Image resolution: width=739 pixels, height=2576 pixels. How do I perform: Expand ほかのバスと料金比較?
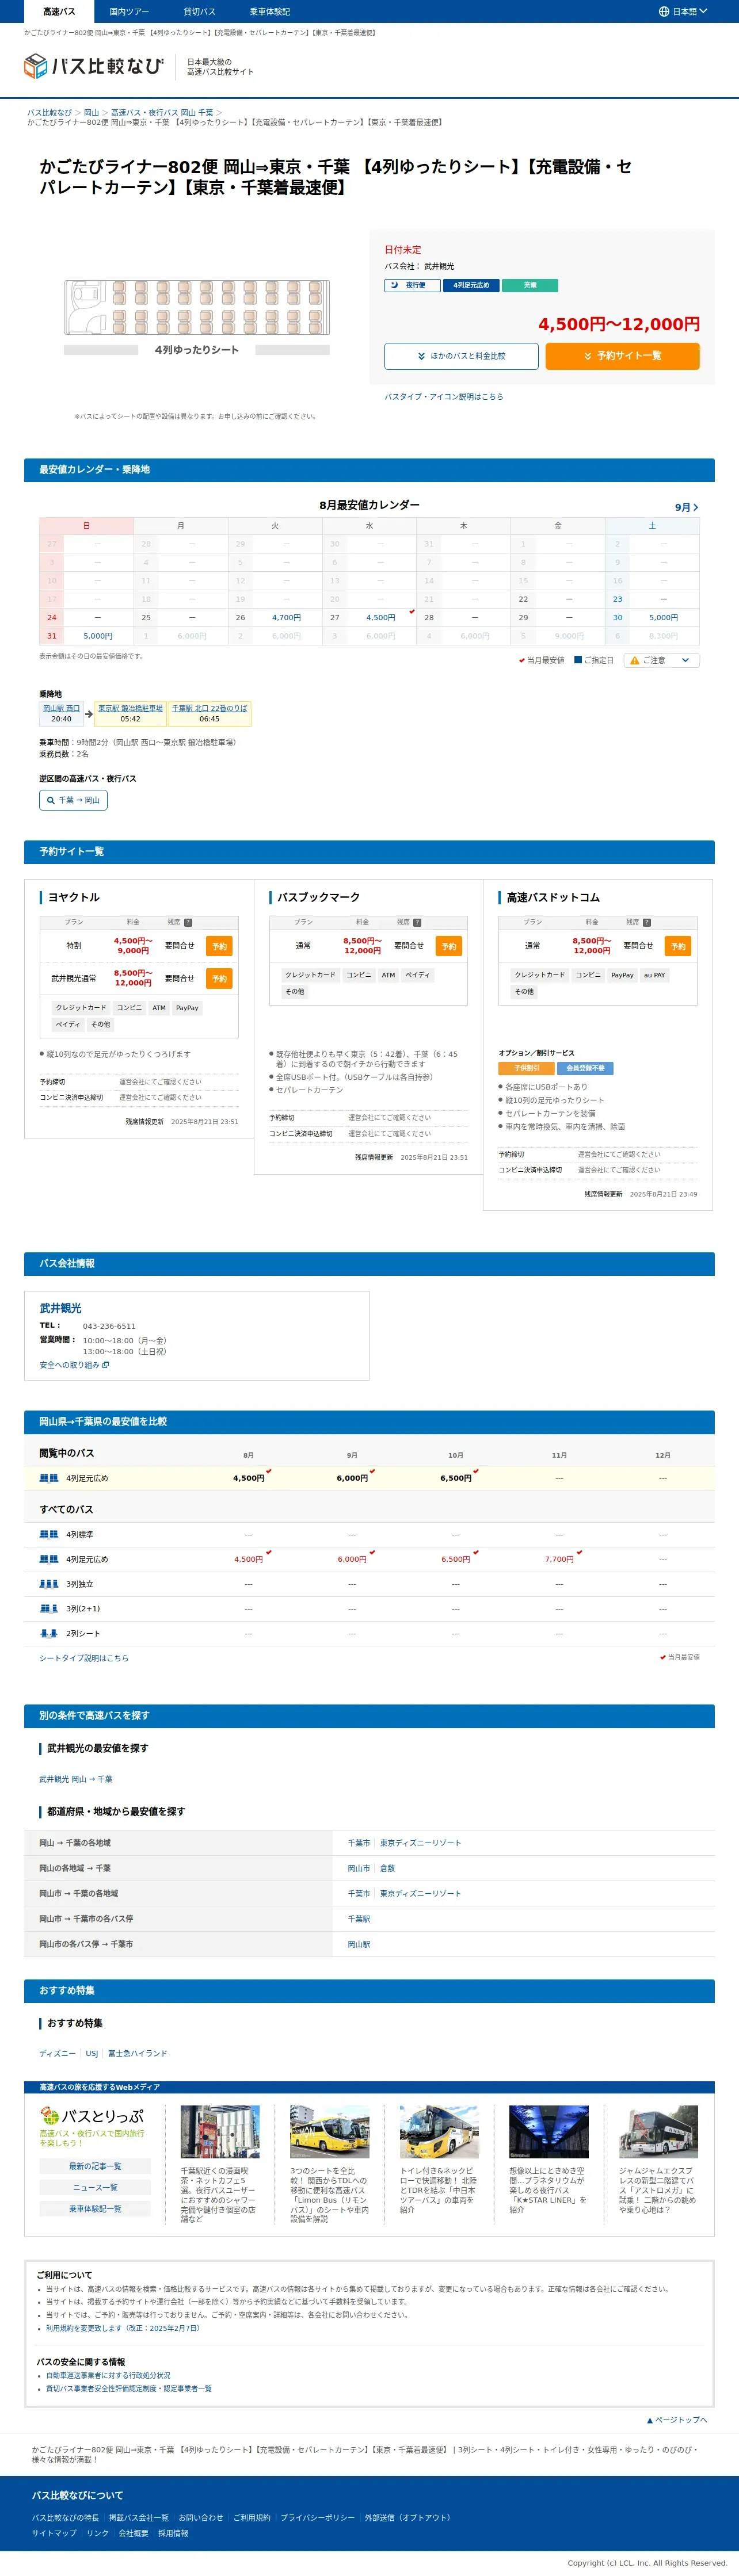click(x=461, y=356)
